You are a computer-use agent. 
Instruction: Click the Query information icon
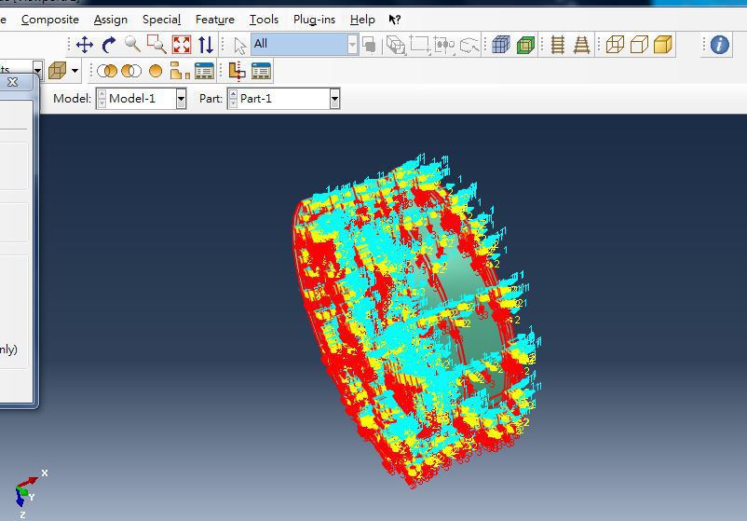[719, 44]
